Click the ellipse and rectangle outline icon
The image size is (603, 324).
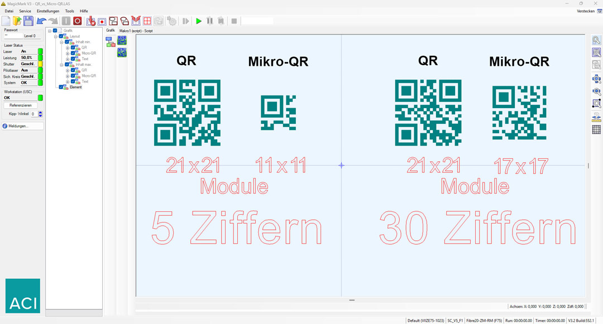(x=113, y=21)
